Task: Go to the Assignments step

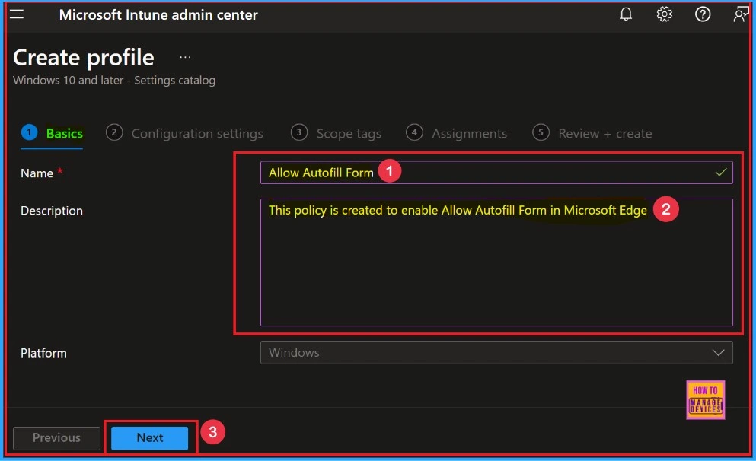Action: [x=457, y=133]
